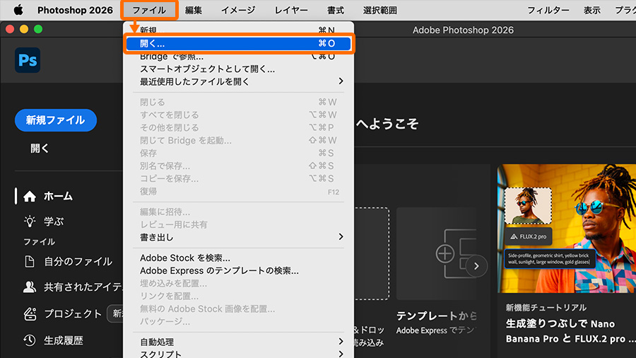This screenshot has height=358, width=636.
Task: Open the イメージ menu
Action: click(x=238, y=10)
